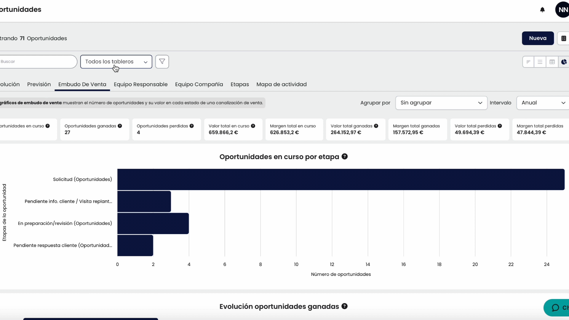Image resolution: width=569 pixels, height=320 pixels.
Task: Open the Equipo Responsable tab
Action: point(140,84)
